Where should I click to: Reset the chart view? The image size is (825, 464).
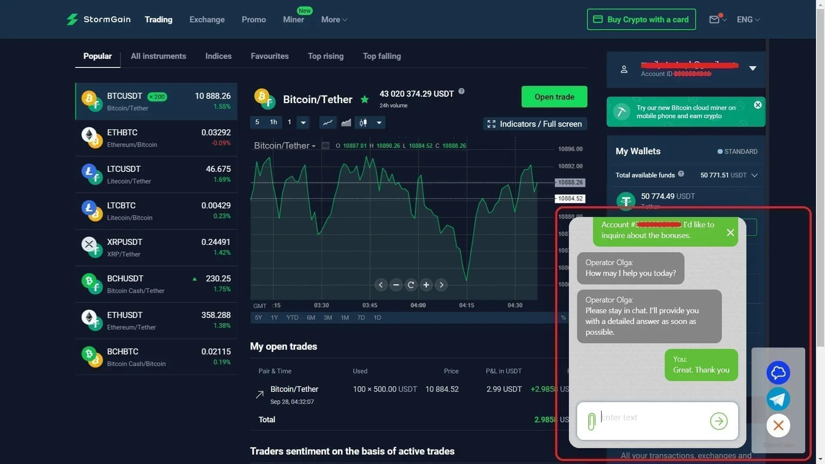[x=411, y=285]
